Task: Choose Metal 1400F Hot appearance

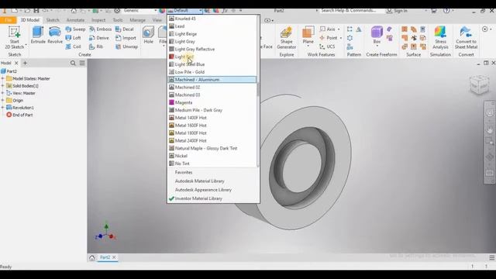Action: pos(212,118)
